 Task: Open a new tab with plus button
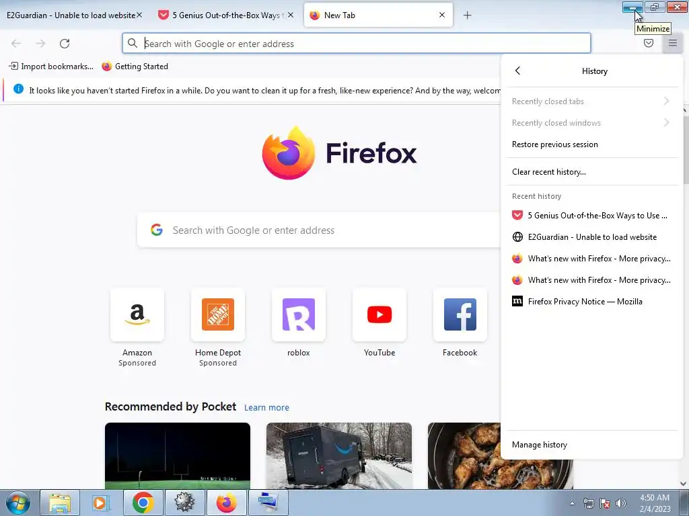(468, 15)
